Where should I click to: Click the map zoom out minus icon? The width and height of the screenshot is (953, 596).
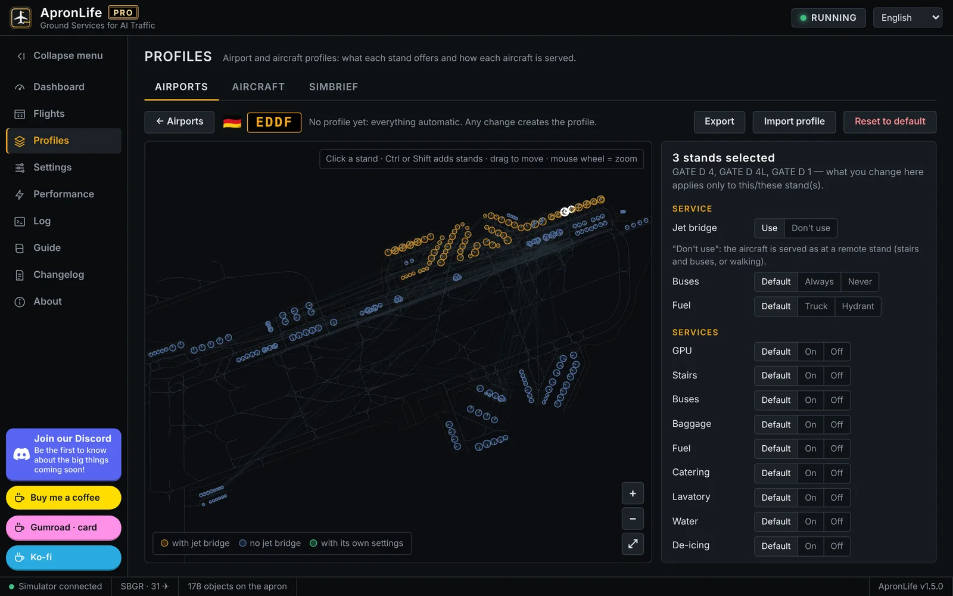pyautogui.click(x=633, y=519)
